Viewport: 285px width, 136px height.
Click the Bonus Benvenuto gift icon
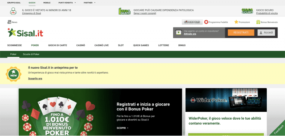pyautogui.click(x=258, y=22)
